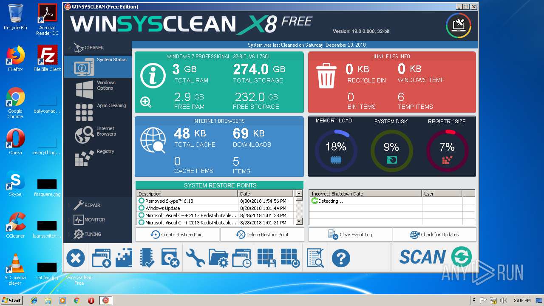Click the disc with X toolbar icon

(x=170, y=258)
